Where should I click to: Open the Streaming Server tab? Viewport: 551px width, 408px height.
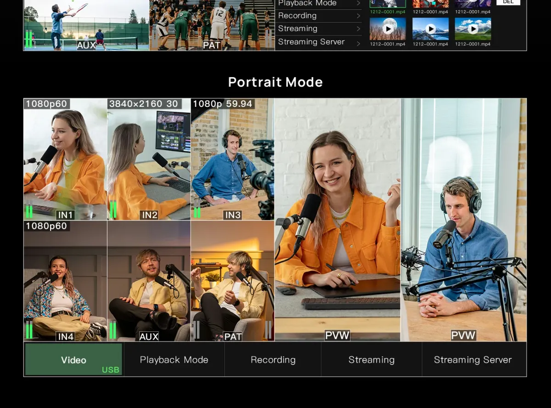tap(472, 359)
